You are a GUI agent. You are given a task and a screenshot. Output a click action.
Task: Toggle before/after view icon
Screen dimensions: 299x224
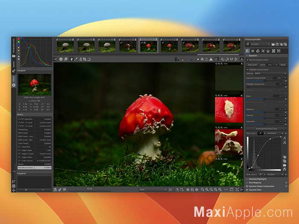click(66, 59)
